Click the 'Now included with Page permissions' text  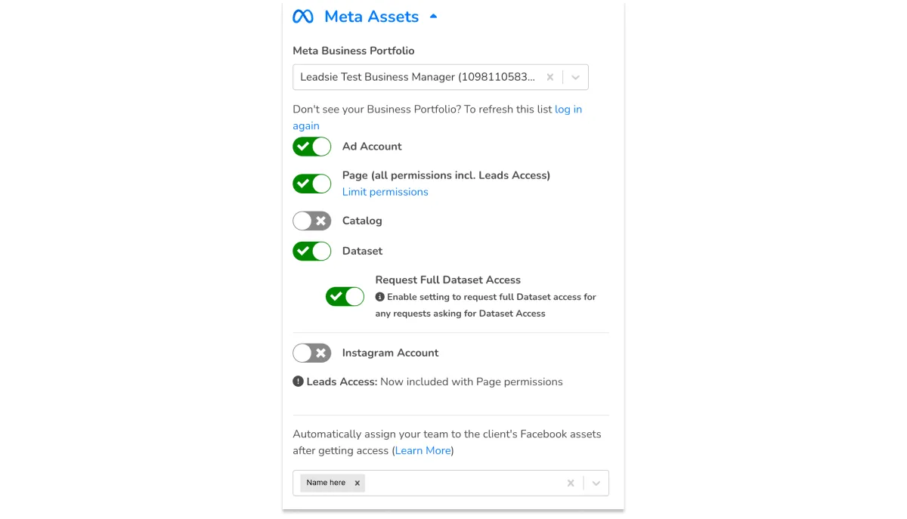(x=472, y=382)
